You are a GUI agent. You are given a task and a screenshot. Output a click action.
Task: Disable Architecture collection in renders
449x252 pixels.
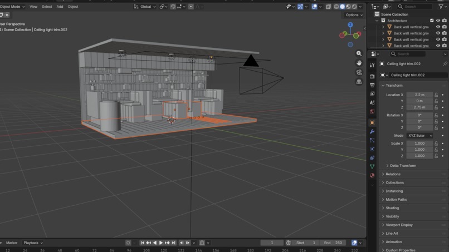[x=444, y=21]
